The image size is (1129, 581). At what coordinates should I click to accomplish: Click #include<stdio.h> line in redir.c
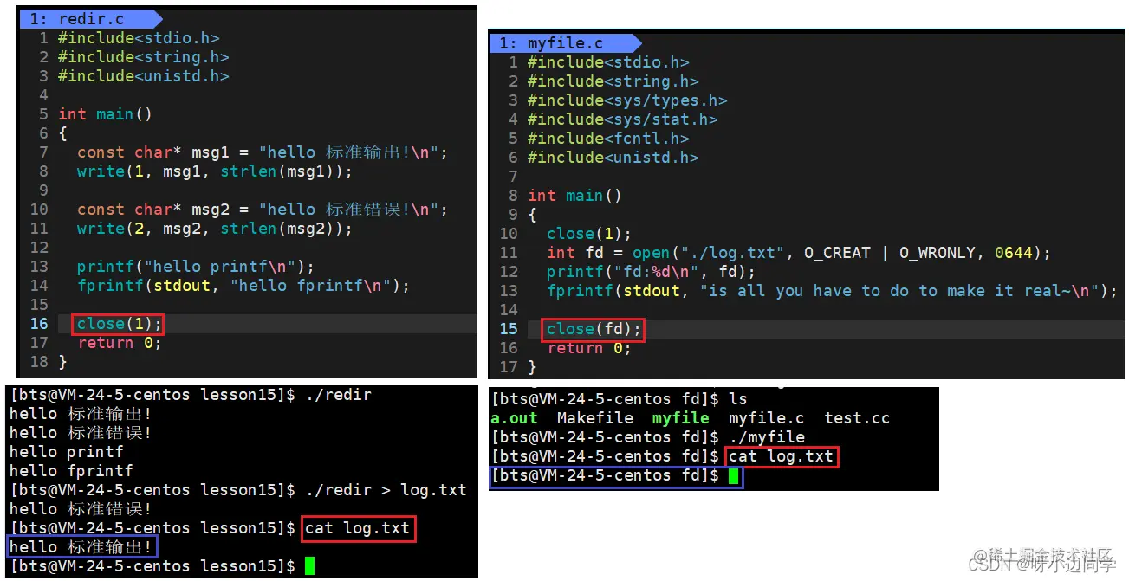click(139, 38)
